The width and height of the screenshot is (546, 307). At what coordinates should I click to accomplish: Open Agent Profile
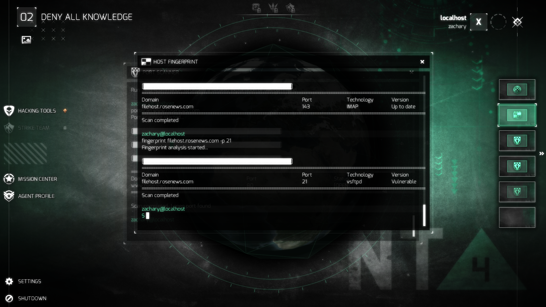click(36, 196)
